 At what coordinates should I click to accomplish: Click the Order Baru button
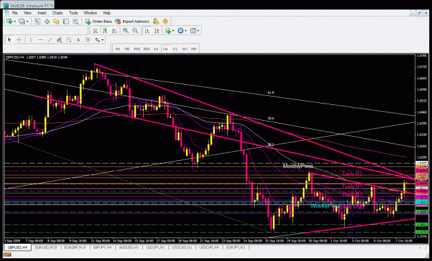click(99, 21)
